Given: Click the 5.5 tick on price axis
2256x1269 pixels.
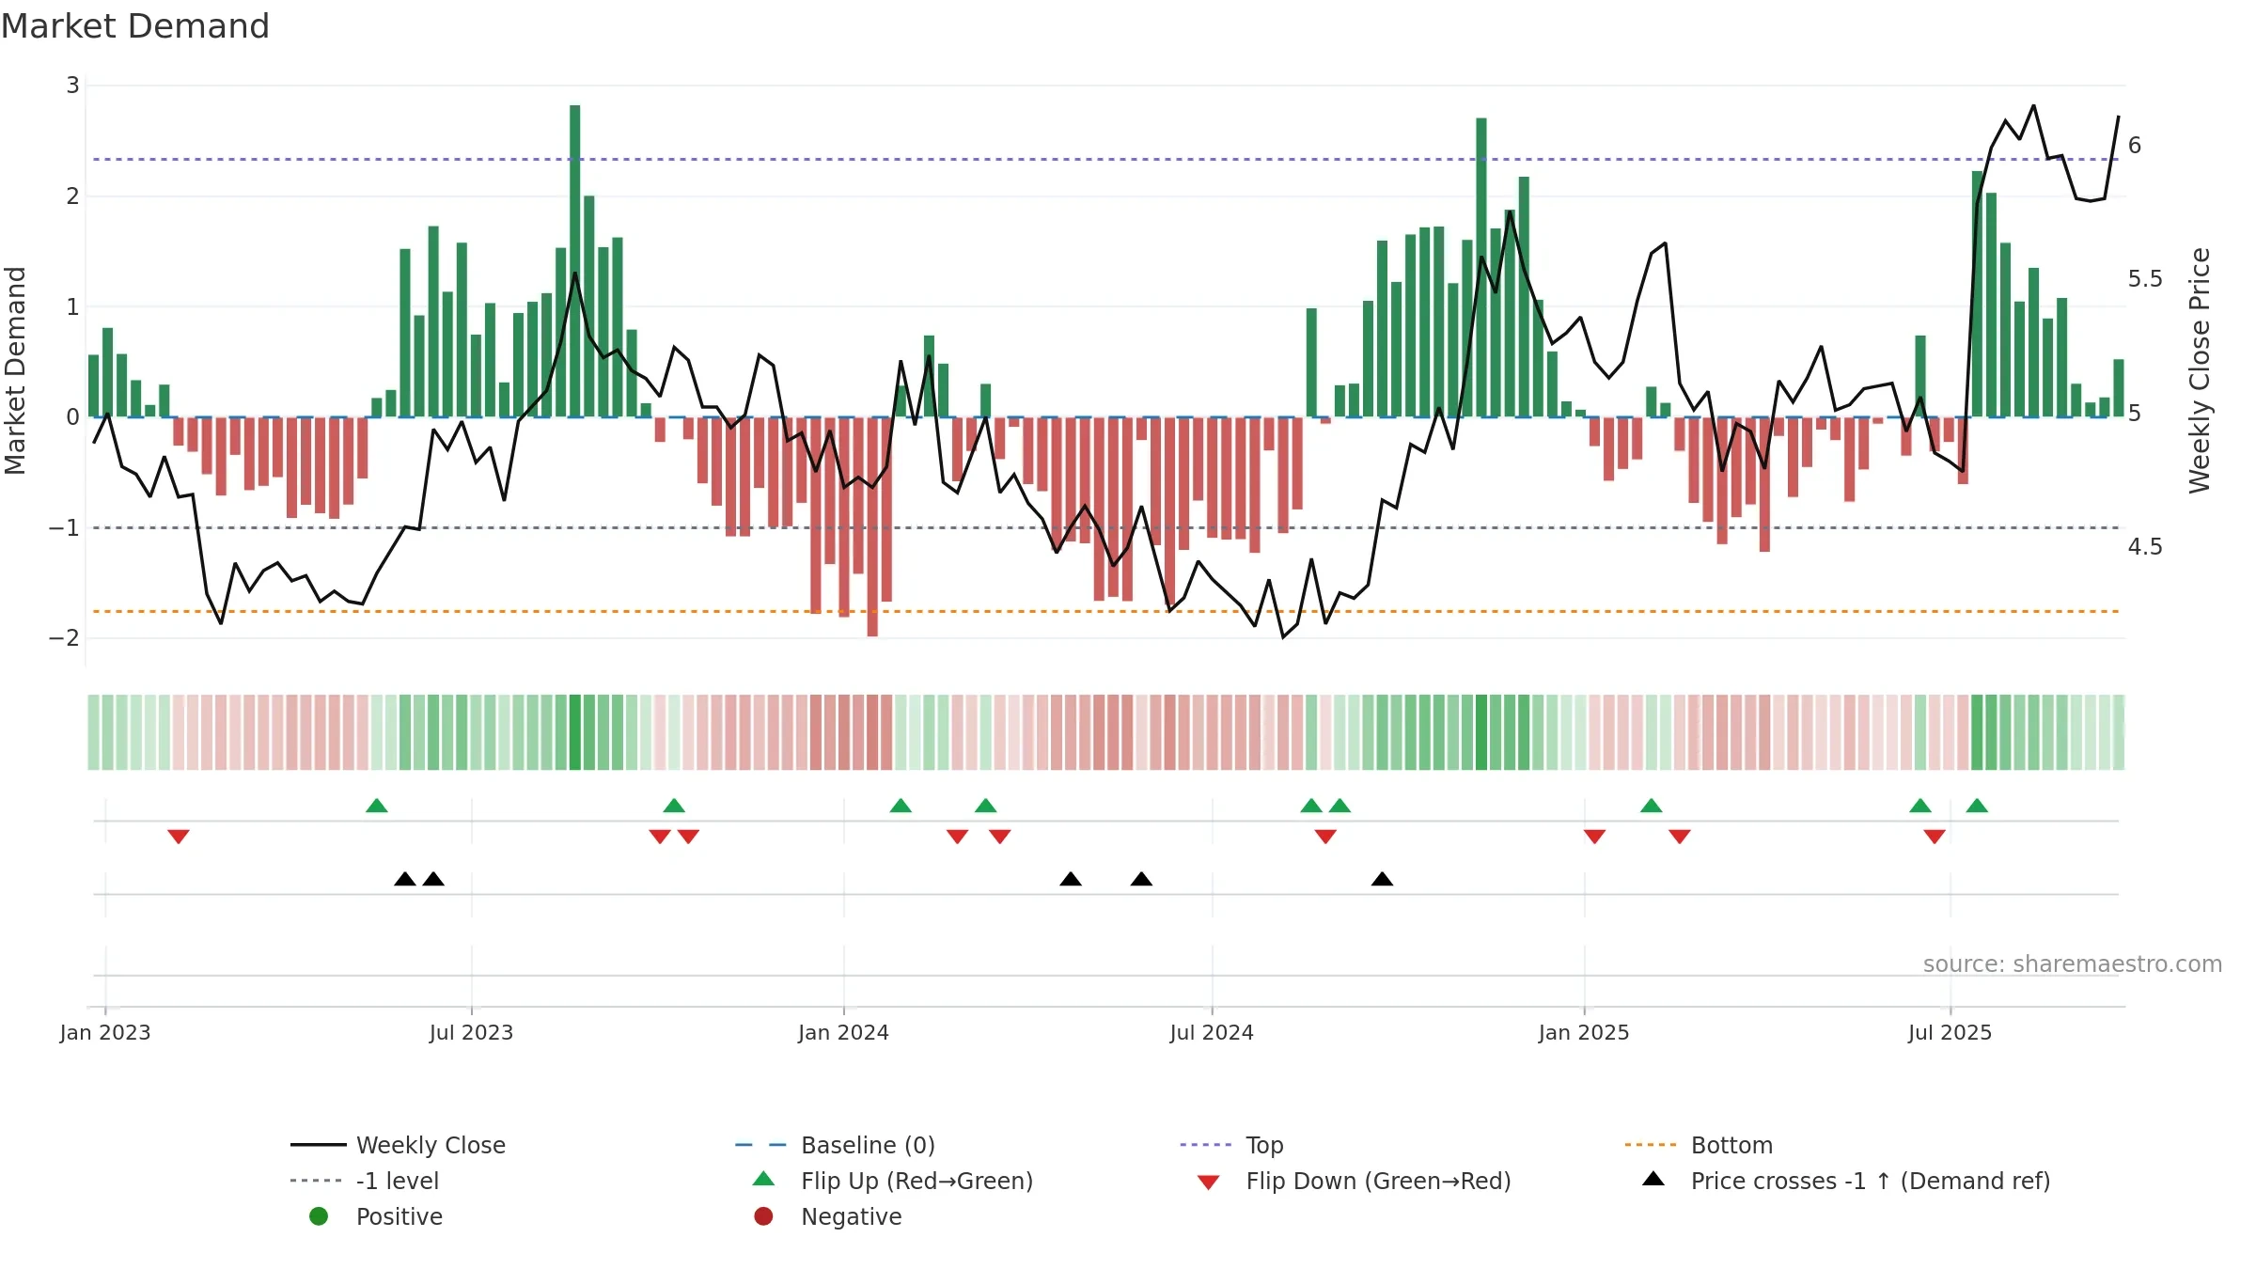Looking at the screenshot, I should click(2145, 279).
